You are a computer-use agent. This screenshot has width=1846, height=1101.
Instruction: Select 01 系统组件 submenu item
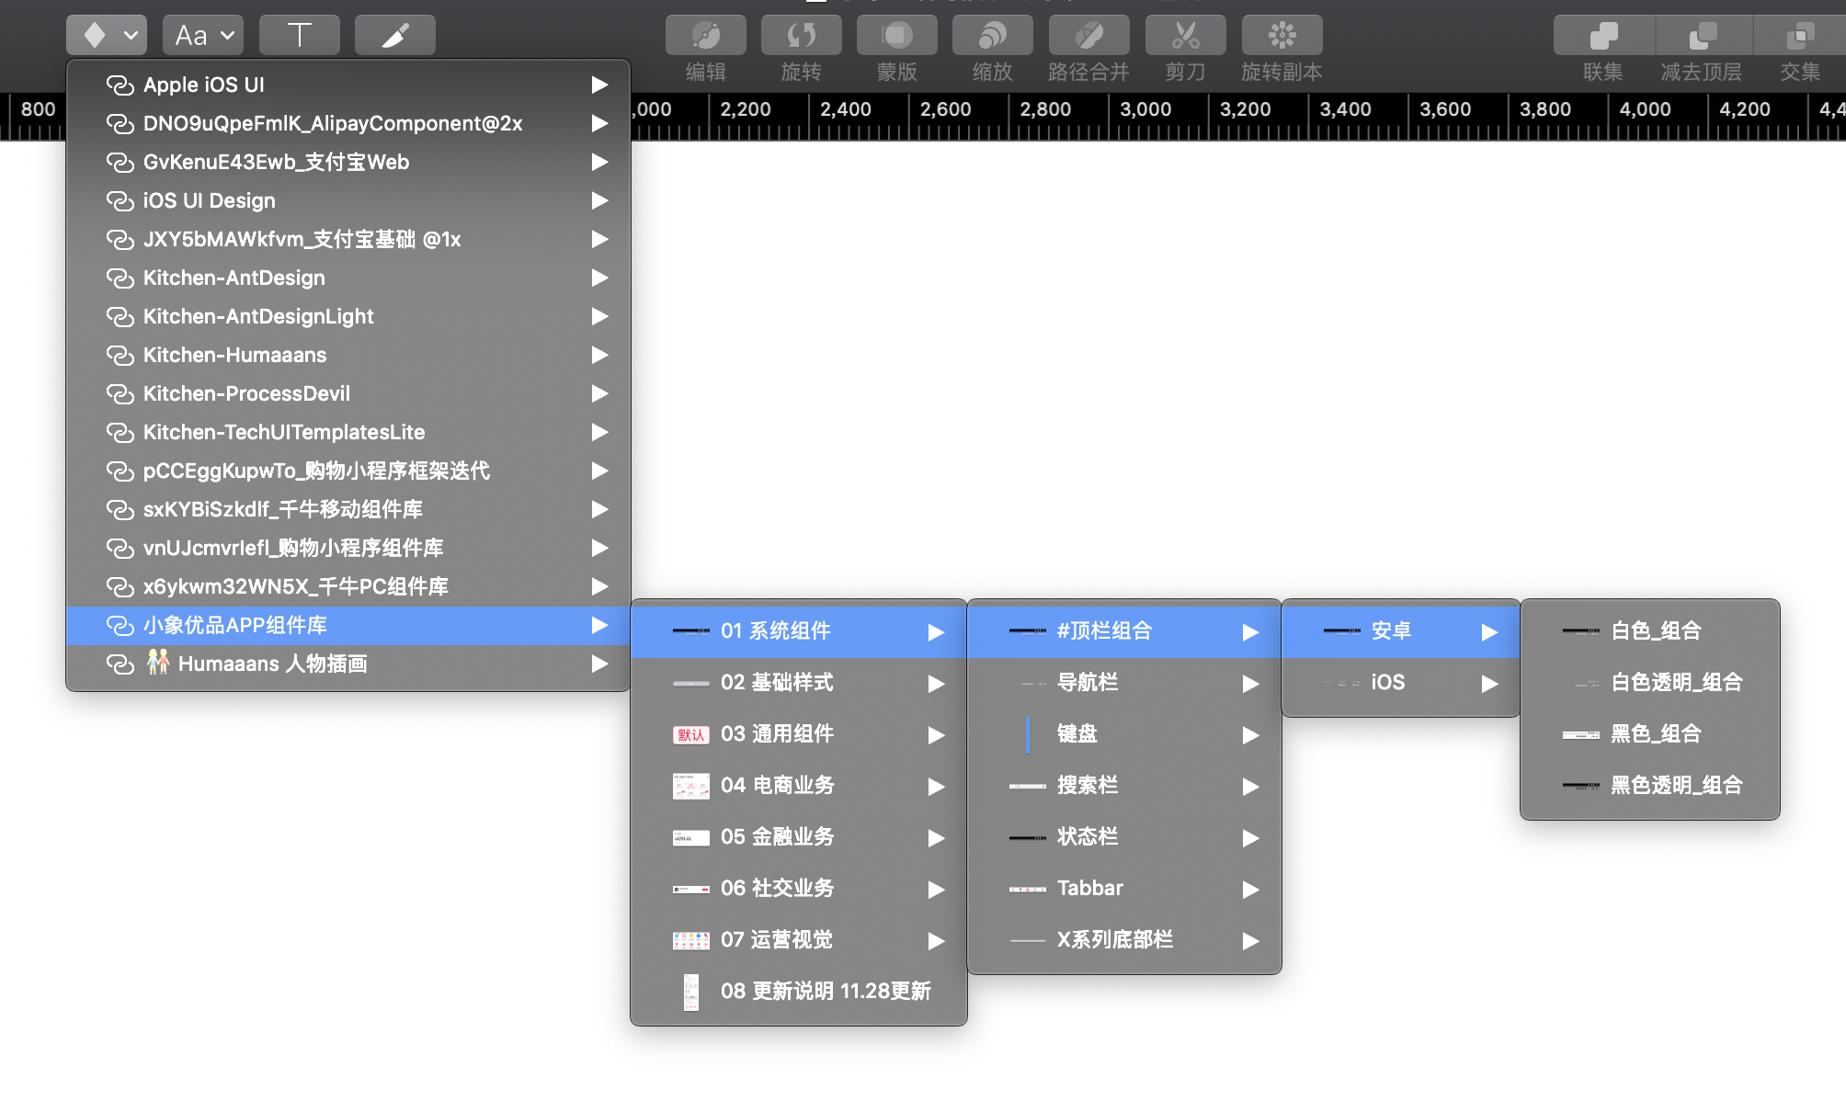[798, 631]
